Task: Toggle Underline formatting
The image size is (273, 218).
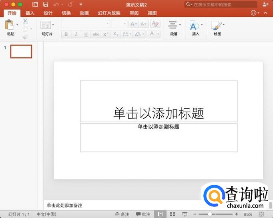Action: (x=86, y=34)
